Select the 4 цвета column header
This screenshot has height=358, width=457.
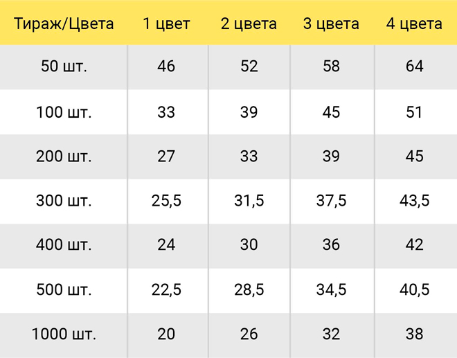[x=414, y=24]
